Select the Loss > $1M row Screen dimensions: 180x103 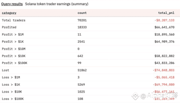point(90,77)
